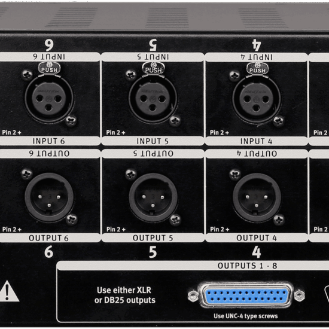Click the OUTPUT 6 male XLR connector
Image resolution: width=329 pixels, height=329 pixels.
click(49, 197)
